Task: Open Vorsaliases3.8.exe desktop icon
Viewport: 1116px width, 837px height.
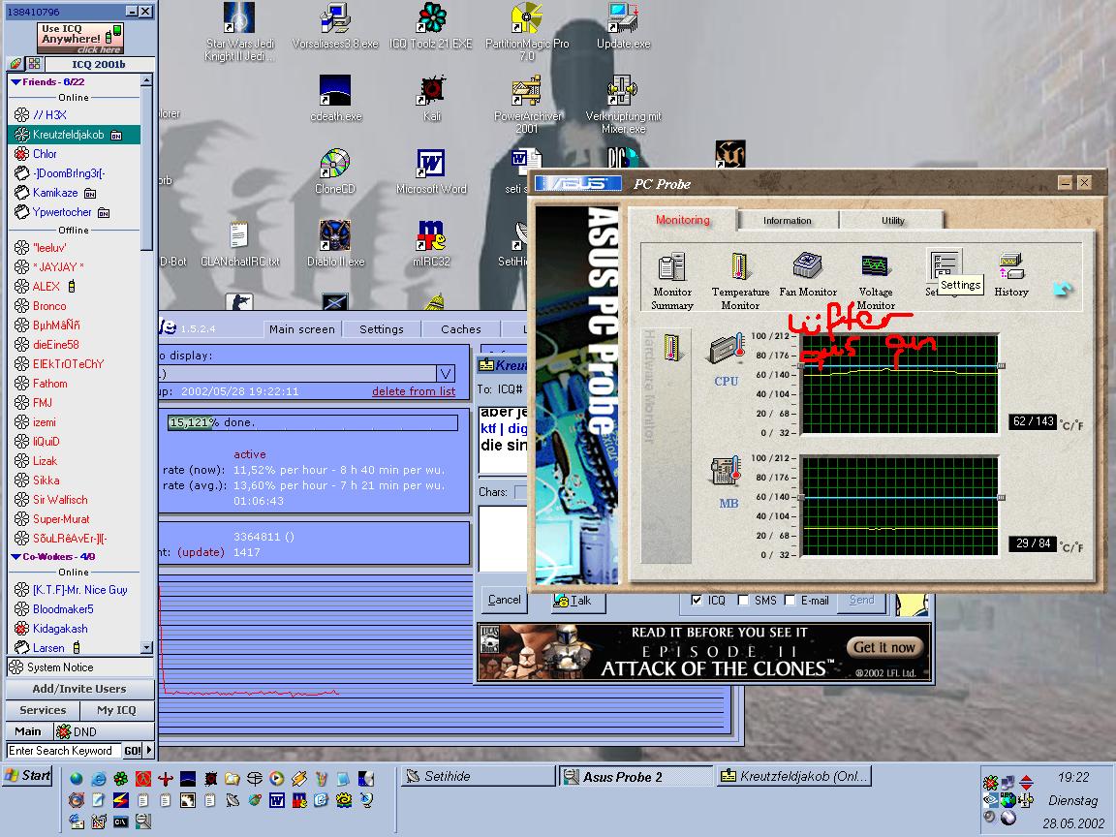Action: (x=335, y=25)
